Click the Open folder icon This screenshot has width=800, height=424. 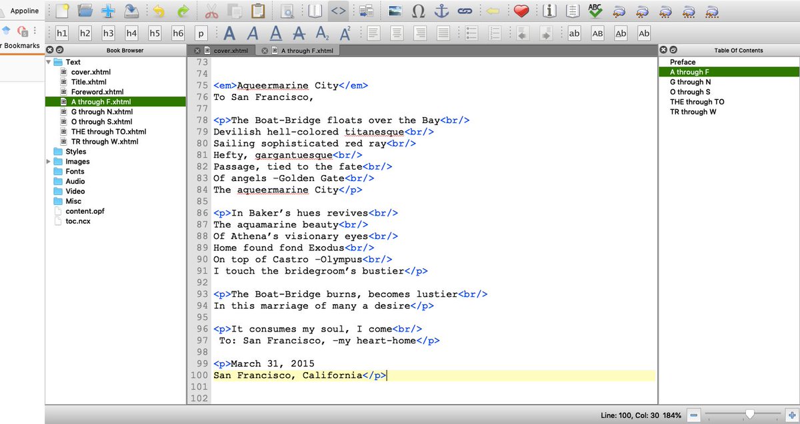[85, 11]
